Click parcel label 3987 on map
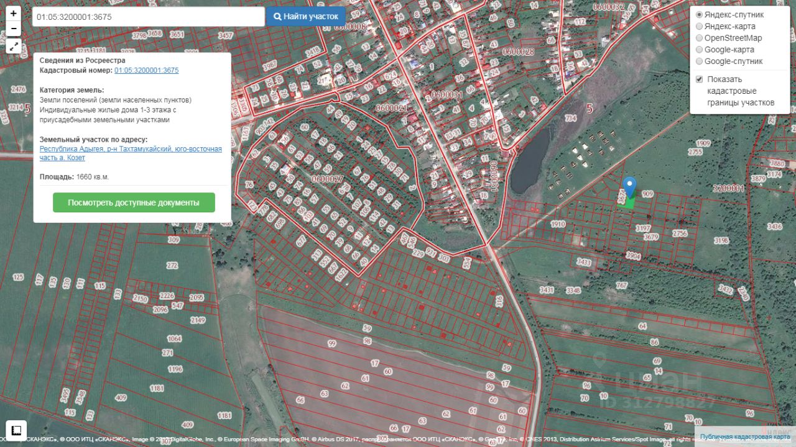 click(x=269, y=65)
